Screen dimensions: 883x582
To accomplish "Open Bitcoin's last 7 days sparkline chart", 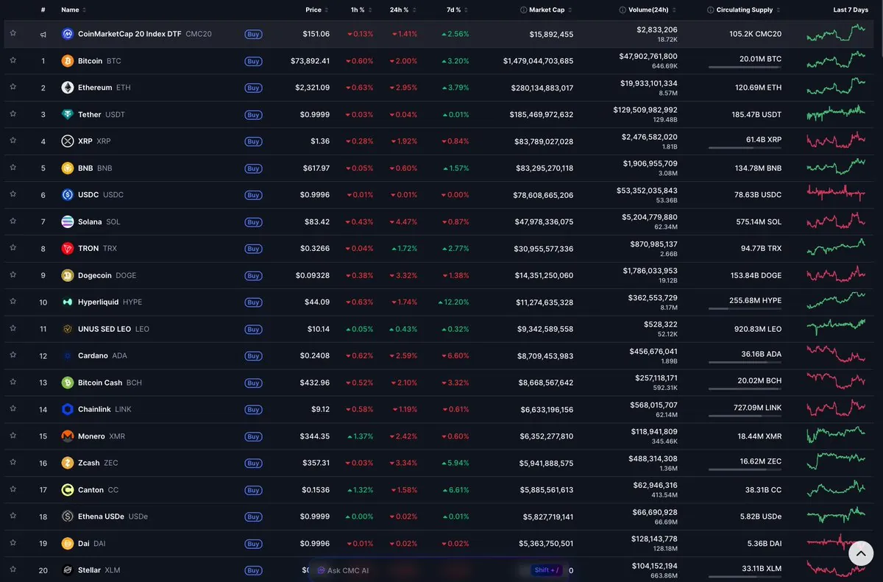I will pos(837,61).
